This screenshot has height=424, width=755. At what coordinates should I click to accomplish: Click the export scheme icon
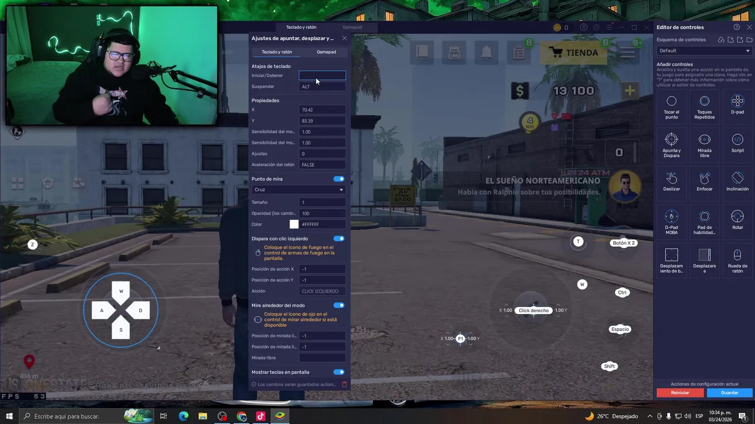(x=740, y=39)
